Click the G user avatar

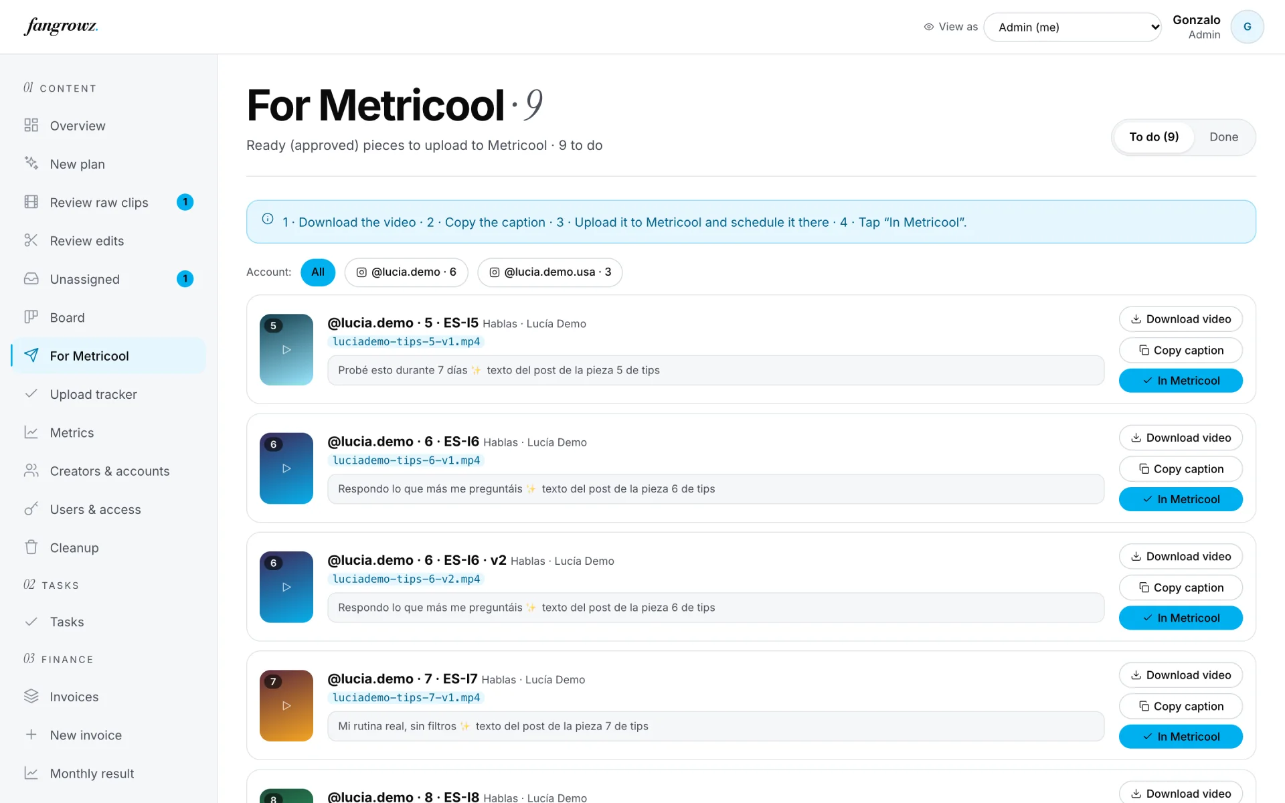tap(1247, 27)
